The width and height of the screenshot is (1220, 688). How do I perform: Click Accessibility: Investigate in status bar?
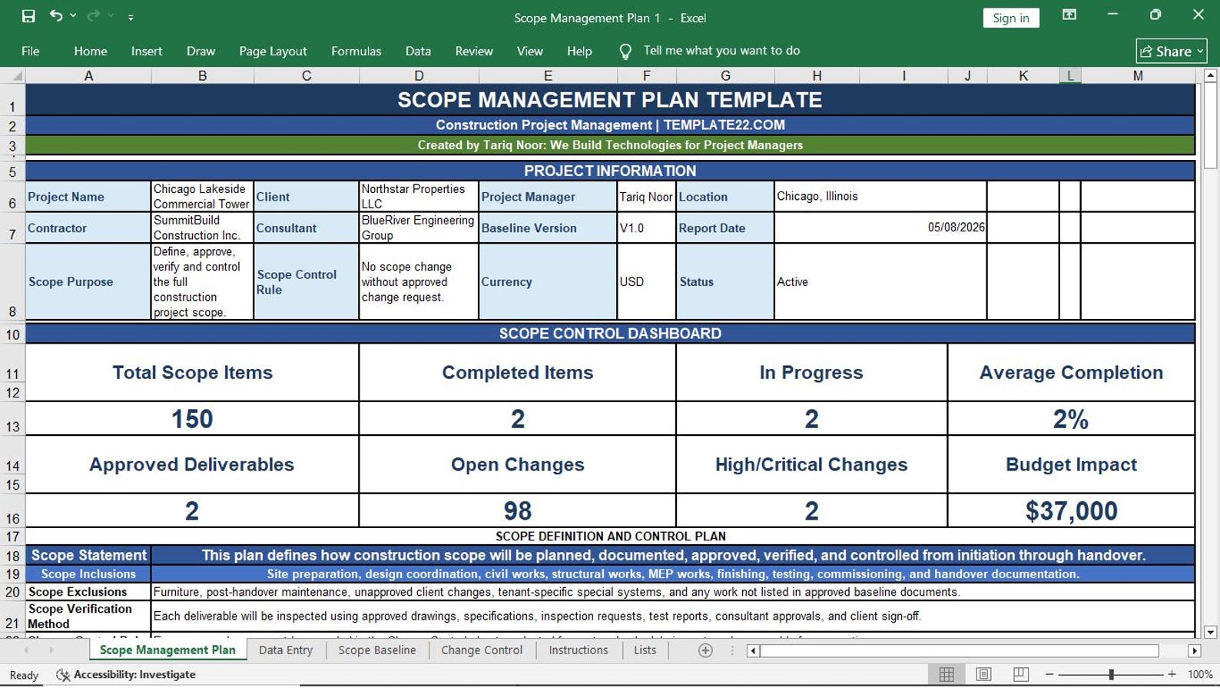coord(126,674)
